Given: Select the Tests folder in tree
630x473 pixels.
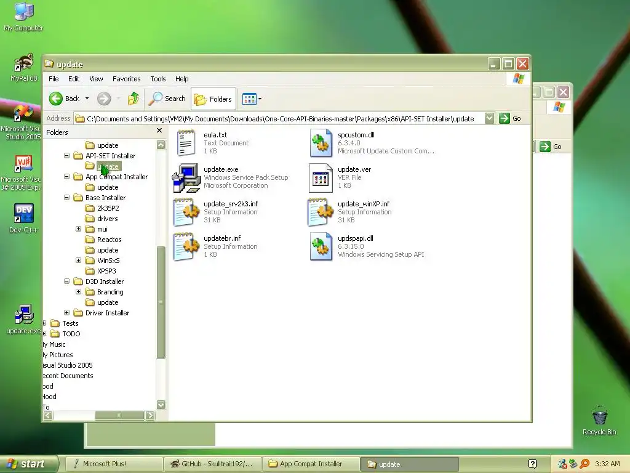Looking at the screenshot, I should 64,323.
